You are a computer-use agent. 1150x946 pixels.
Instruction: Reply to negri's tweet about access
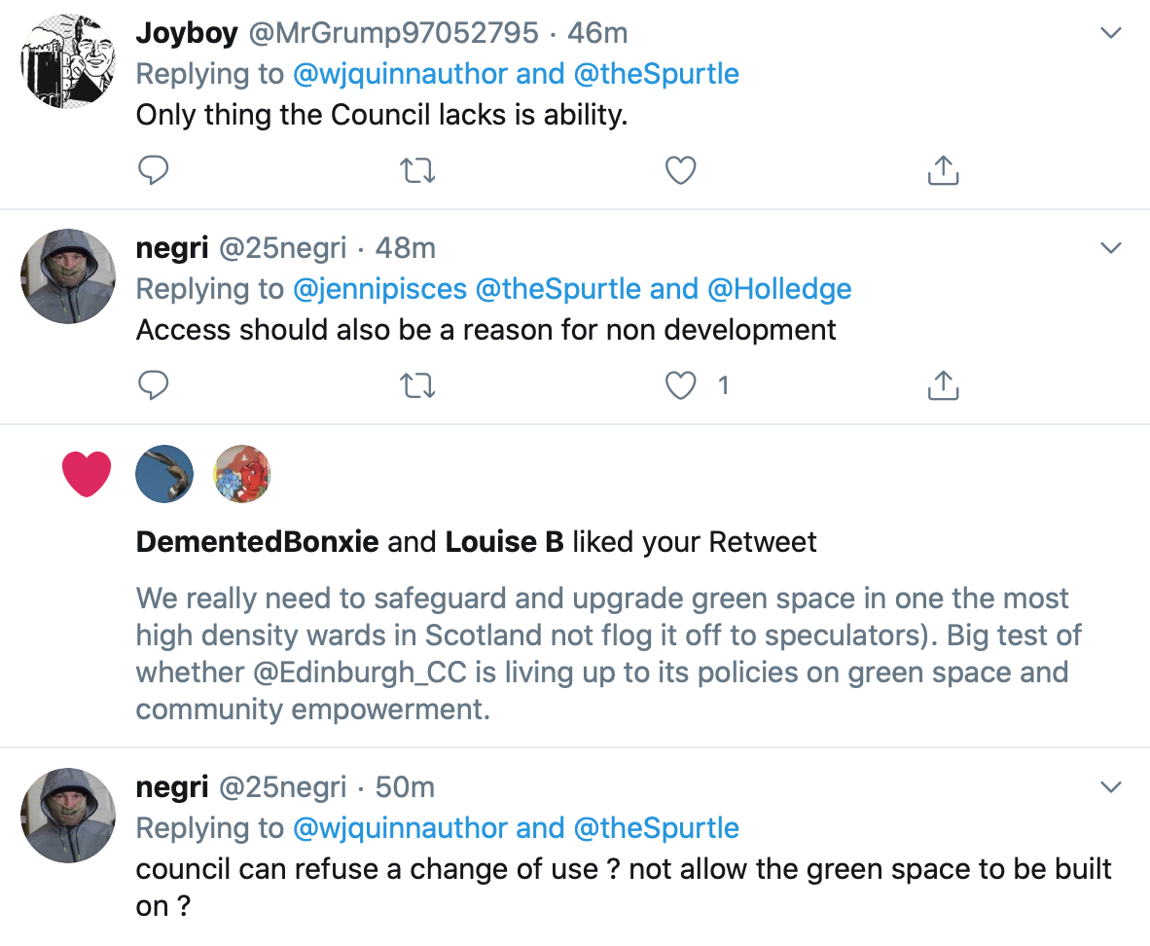[154, 385]
